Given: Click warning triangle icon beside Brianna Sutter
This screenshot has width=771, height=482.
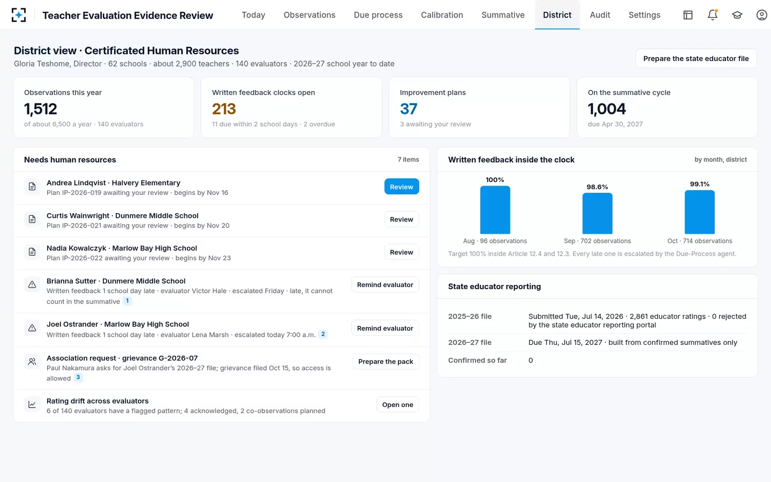Looking at the screenshot, I should point(32,285).
